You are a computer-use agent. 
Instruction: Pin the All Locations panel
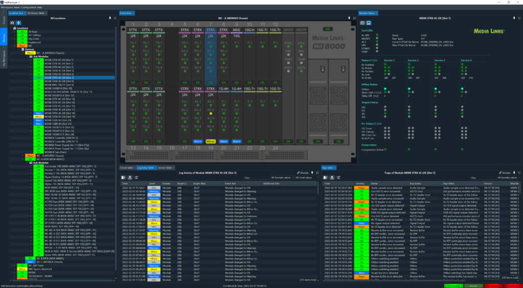tap(109, 18)
